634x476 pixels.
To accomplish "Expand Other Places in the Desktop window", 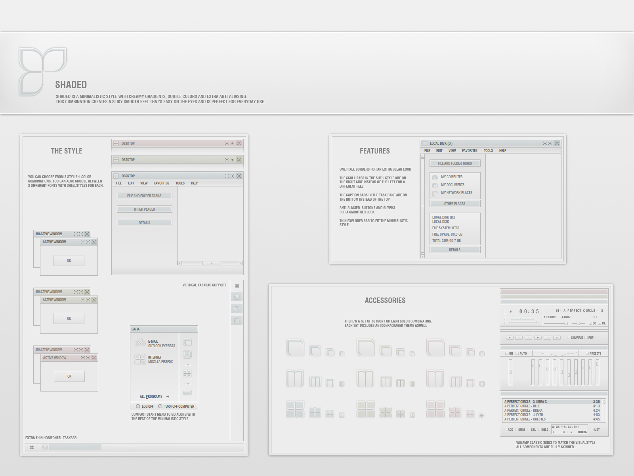I will coord(144,209).
